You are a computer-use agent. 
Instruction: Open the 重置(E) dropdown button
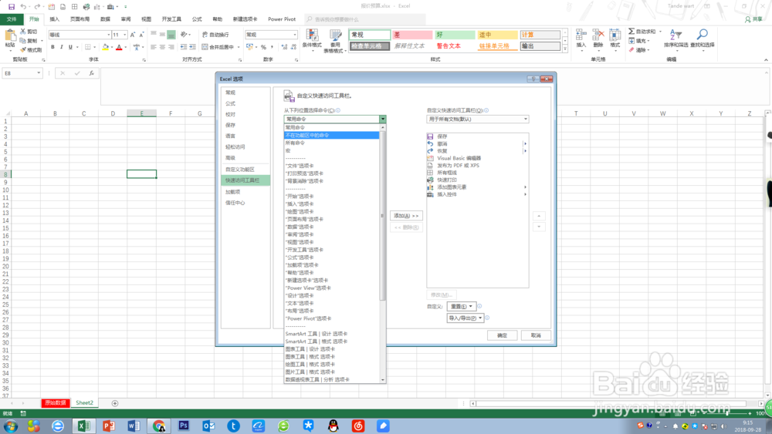pos(462,306)
